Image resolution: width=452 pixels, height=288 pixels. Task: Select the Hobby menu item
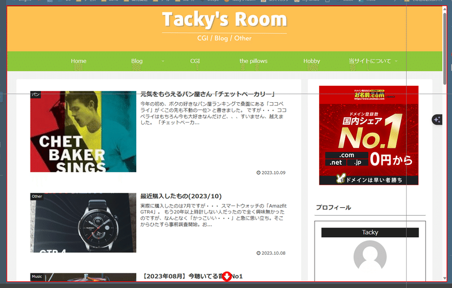[312, 61]
